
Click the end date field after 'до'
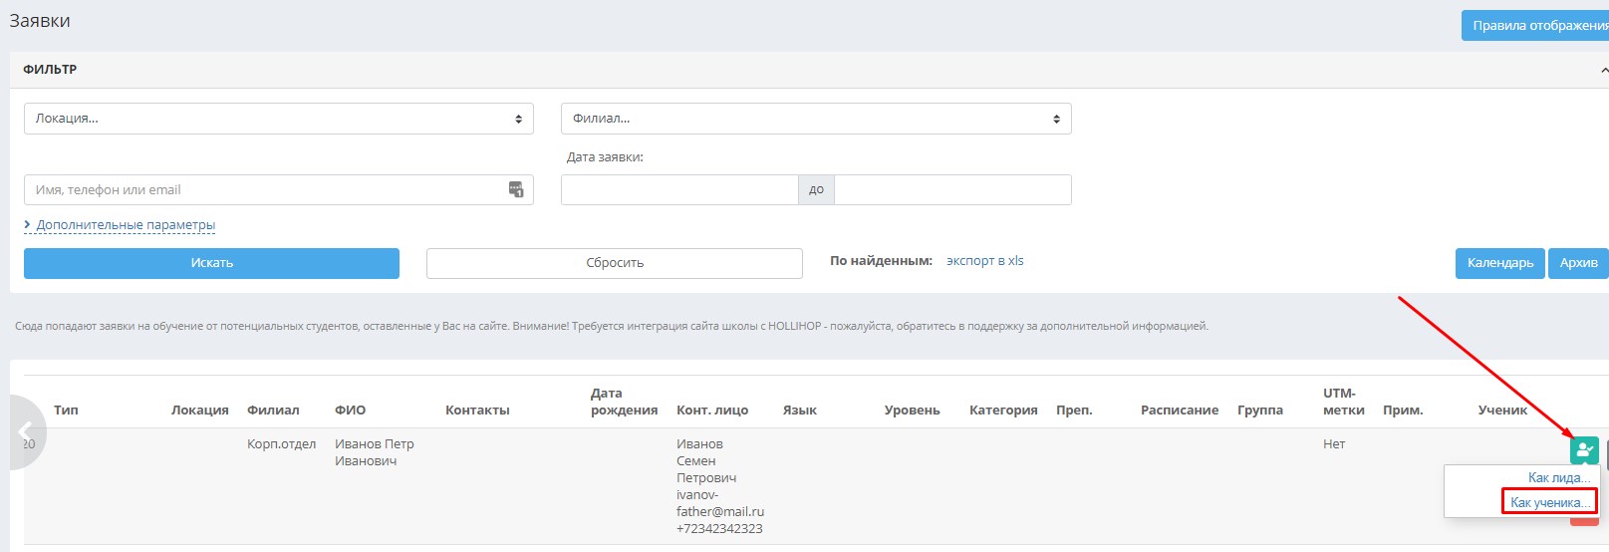click(952, 189)
